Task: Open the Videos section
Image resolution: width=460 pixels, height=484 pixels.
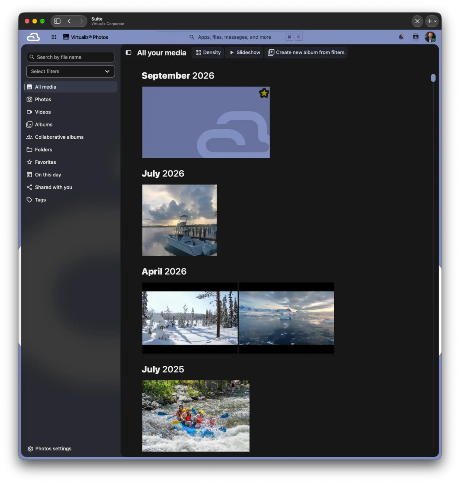Action: 71,112
